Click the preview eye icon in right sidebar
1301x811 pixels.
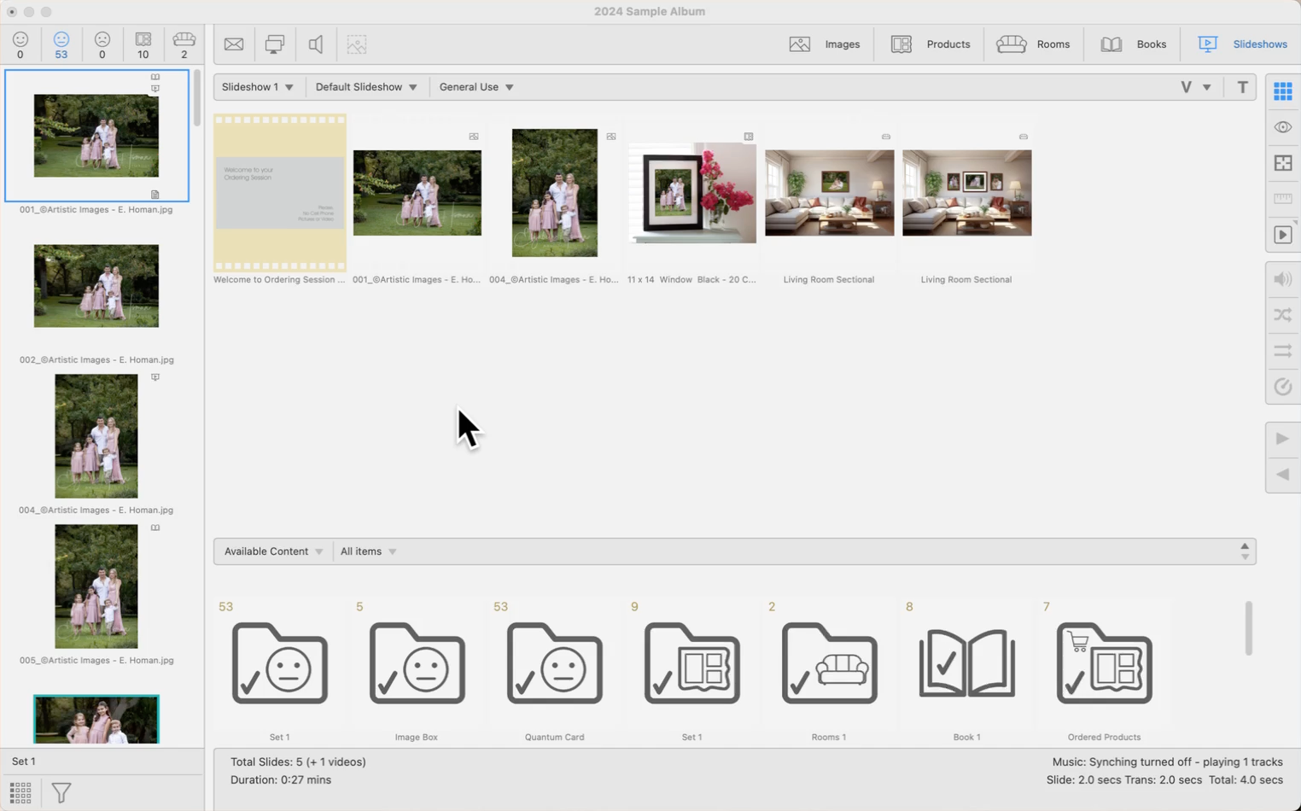(1282, 127)
